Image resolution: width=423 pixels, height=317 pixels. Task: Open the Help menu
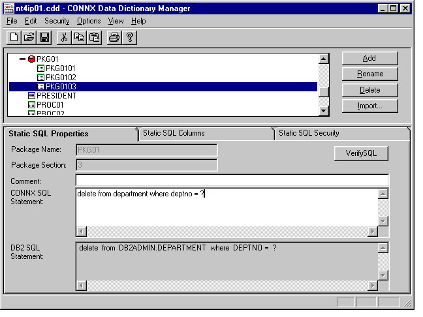click(x=138, y=21)
